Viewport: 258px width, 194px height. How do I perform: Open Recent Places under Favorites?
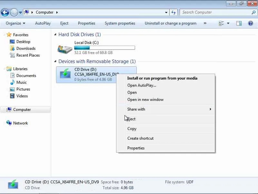[x=28, y=55]
